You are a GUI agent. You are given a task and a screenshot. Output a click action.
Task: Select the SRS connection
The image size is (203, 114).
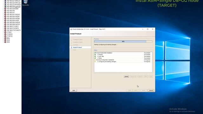8,42
